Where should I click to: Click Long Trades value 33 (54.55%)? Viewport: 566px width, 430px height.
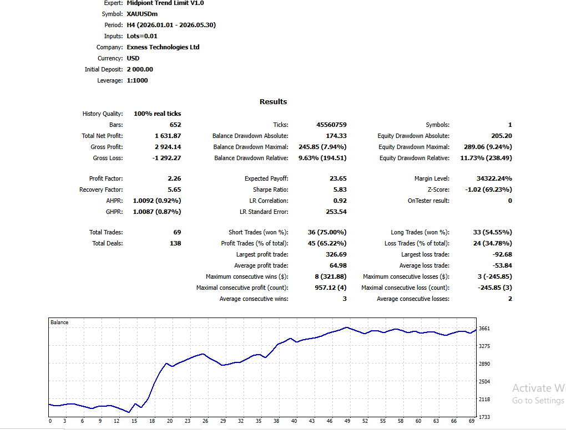(492, 233)
